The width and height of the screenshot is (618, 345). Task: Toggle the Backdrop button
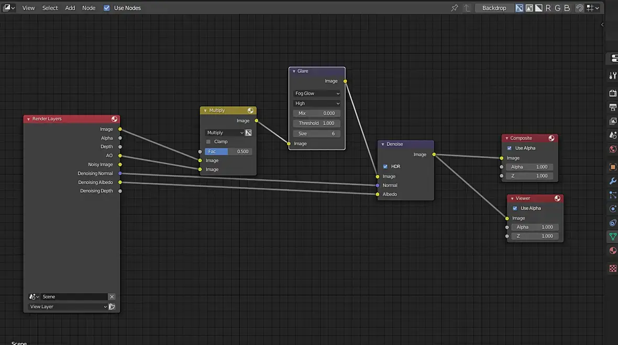tap(494, 8)
